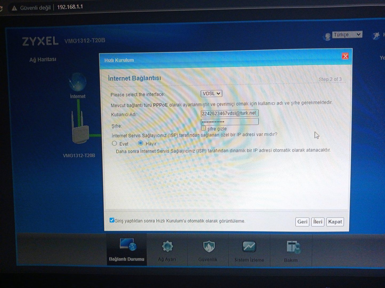Click the Step 2 of 3 indicator
This screenshot has width=385, height=288.
tap(330, 79)
